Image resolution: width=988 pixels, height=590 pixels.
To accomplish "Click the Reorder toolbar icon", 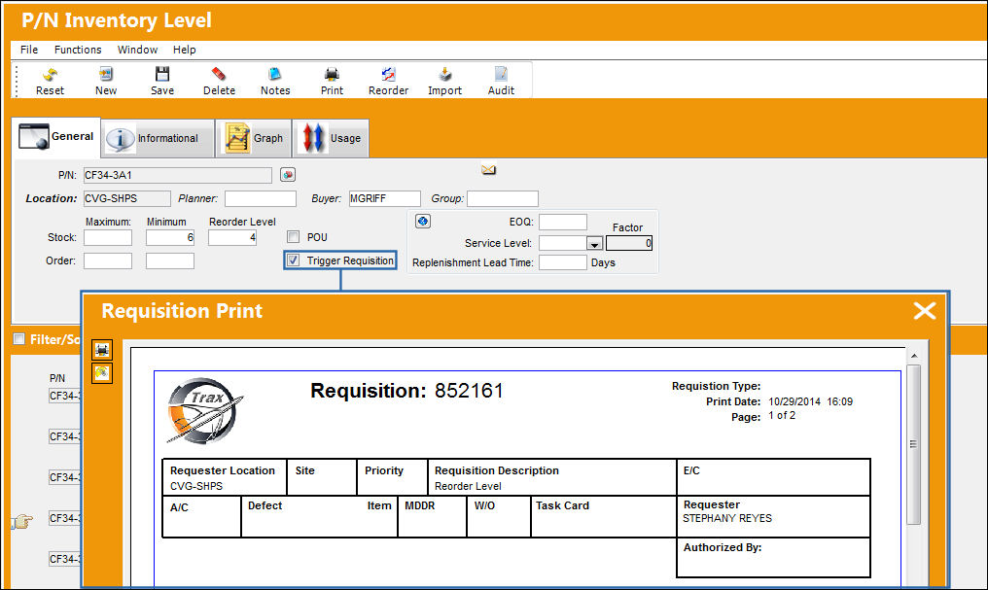I will pyautogui.click(x=388, y=74).
